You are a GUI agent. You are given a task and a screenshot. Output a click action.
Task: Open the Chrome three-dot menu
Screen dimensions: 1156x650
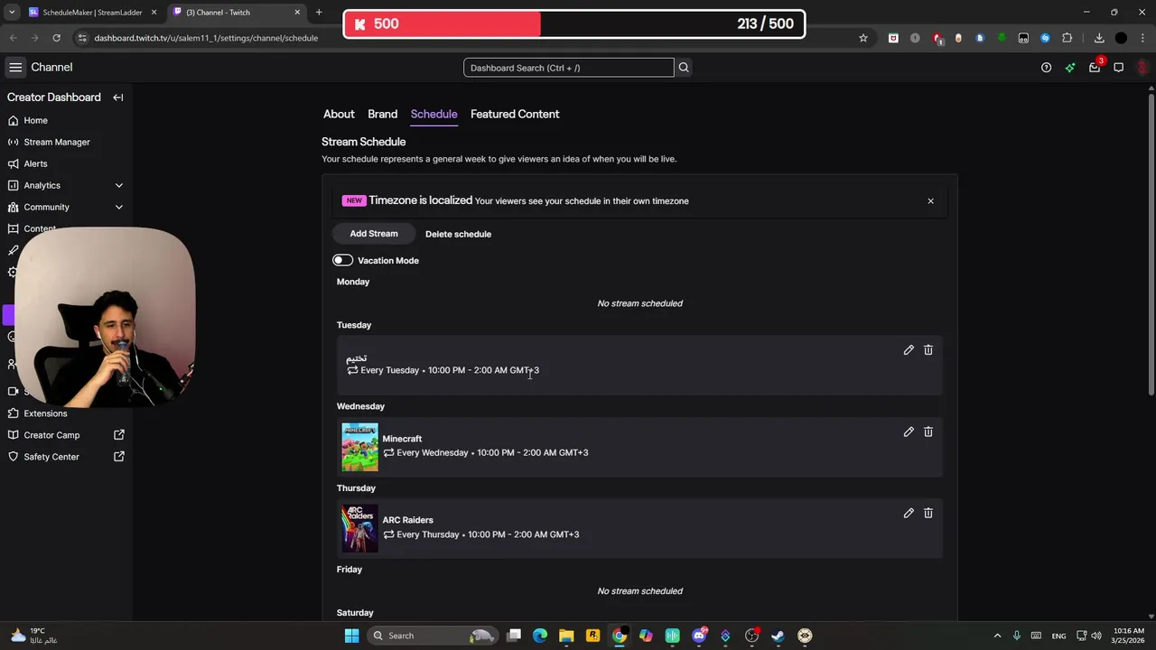[x=1142, y=38]
